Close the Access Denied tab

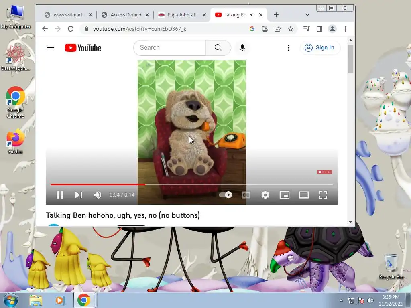147,15
